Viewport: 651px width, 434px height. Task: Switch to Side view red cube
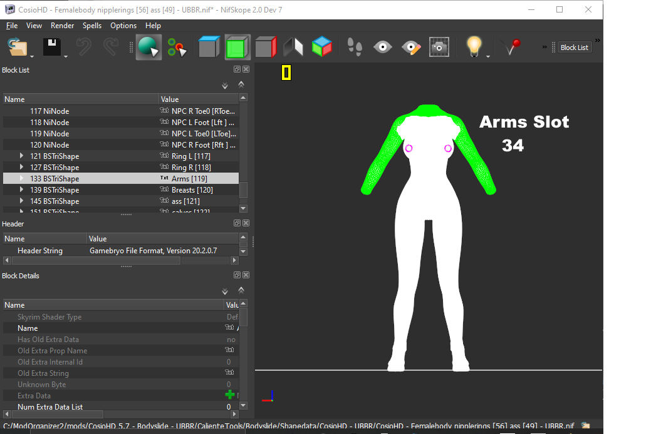click(x=266, y=46)
